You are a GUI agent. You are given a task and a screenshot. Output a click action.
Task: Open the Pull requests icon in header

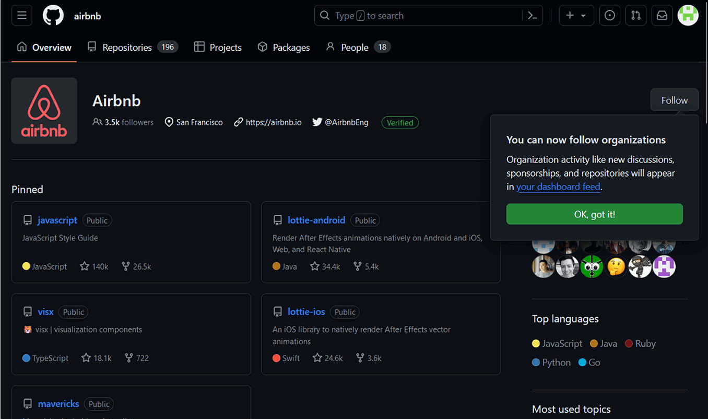pos(635,16)
